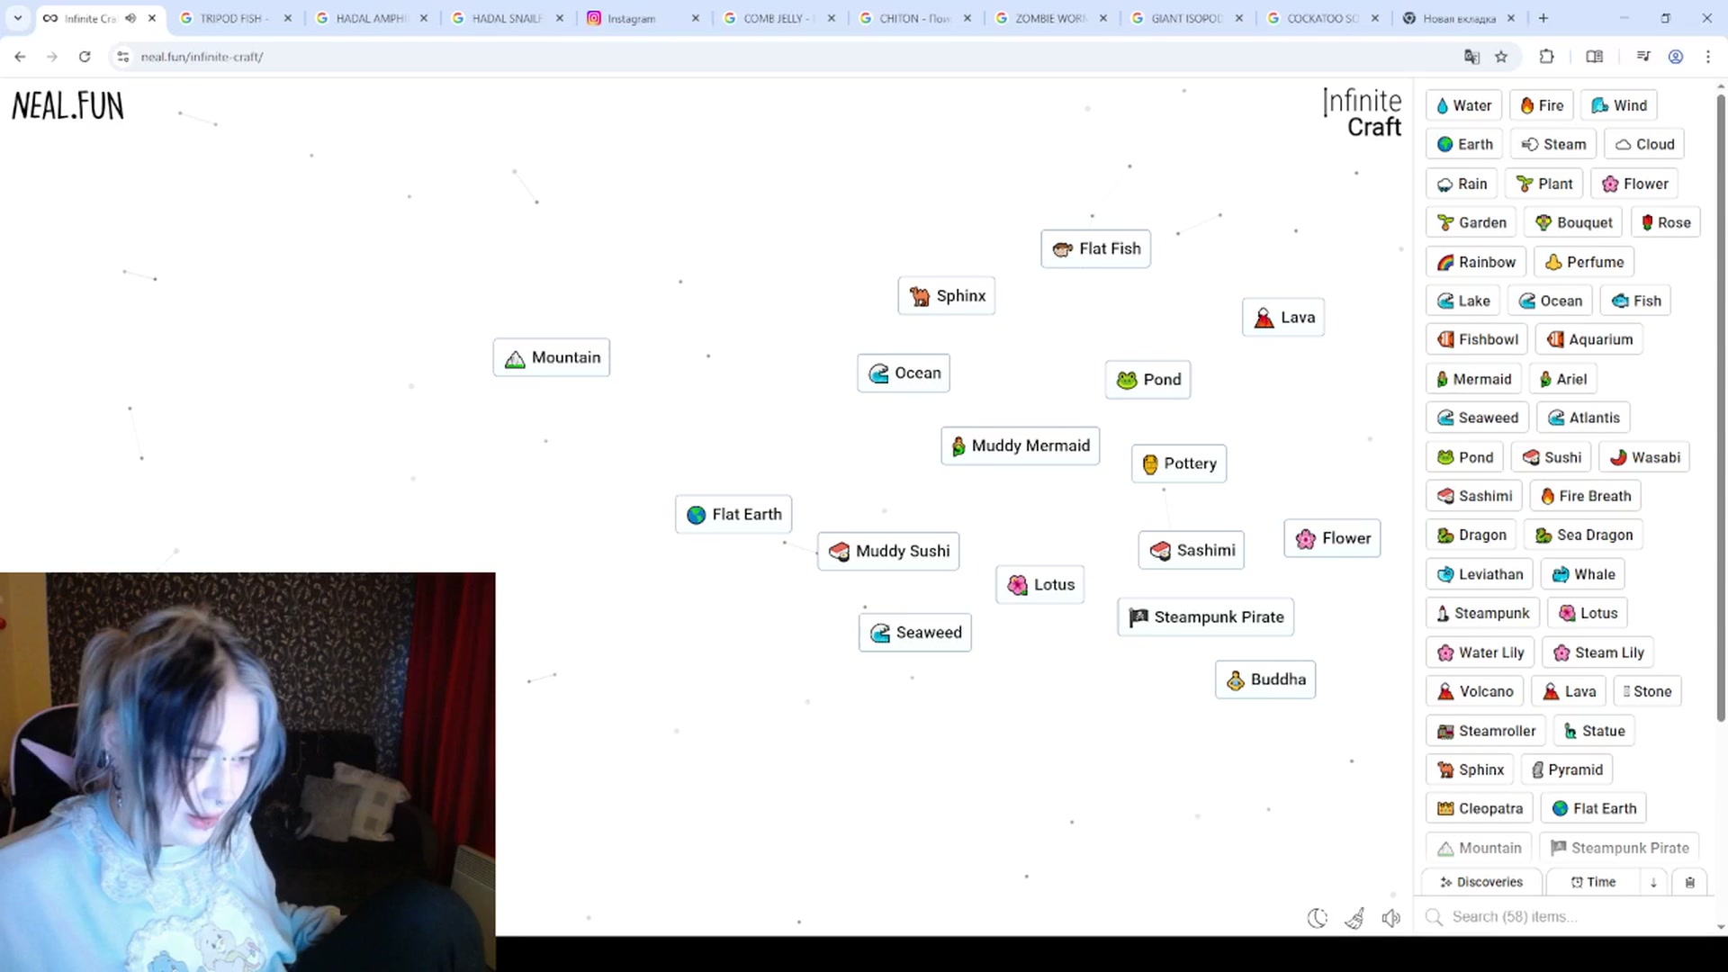Click the Water element in sidebar

tap(1463, 105)
